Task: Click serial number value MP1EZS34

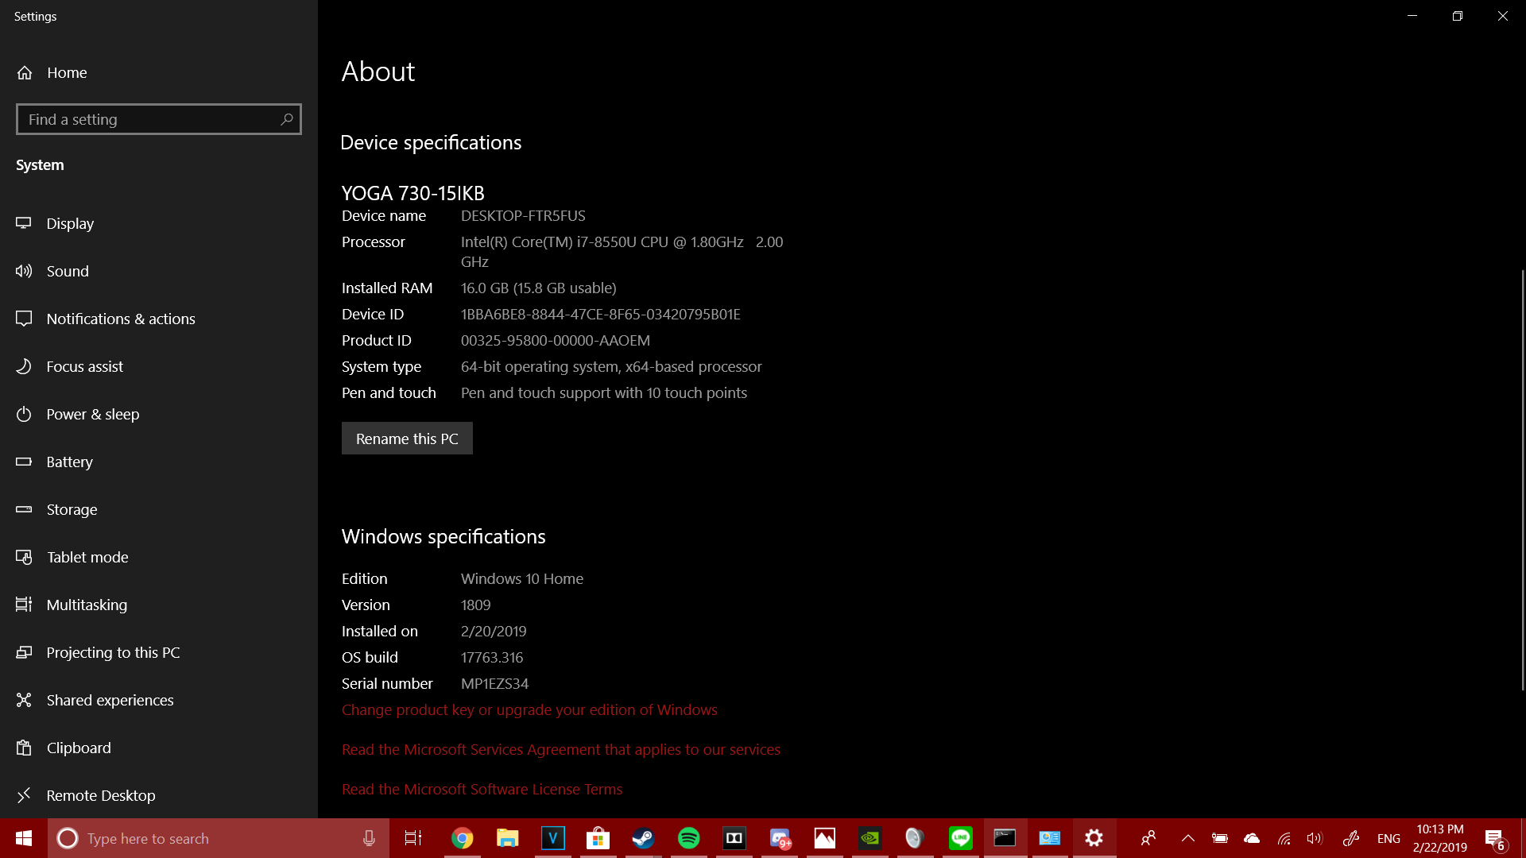Action: (494, 683)
